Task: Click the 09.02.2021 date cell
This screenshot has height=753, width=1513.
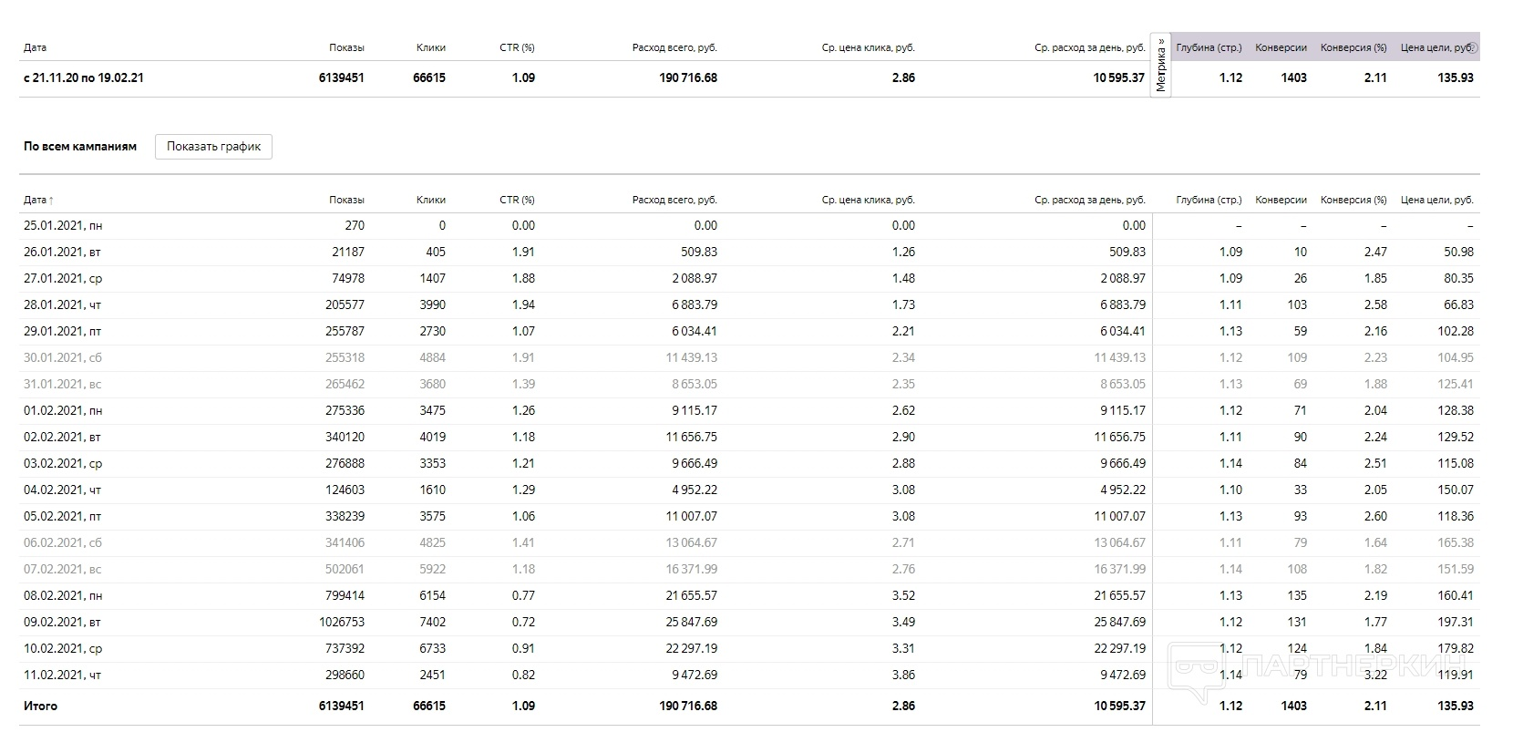Action: (62, 623)
